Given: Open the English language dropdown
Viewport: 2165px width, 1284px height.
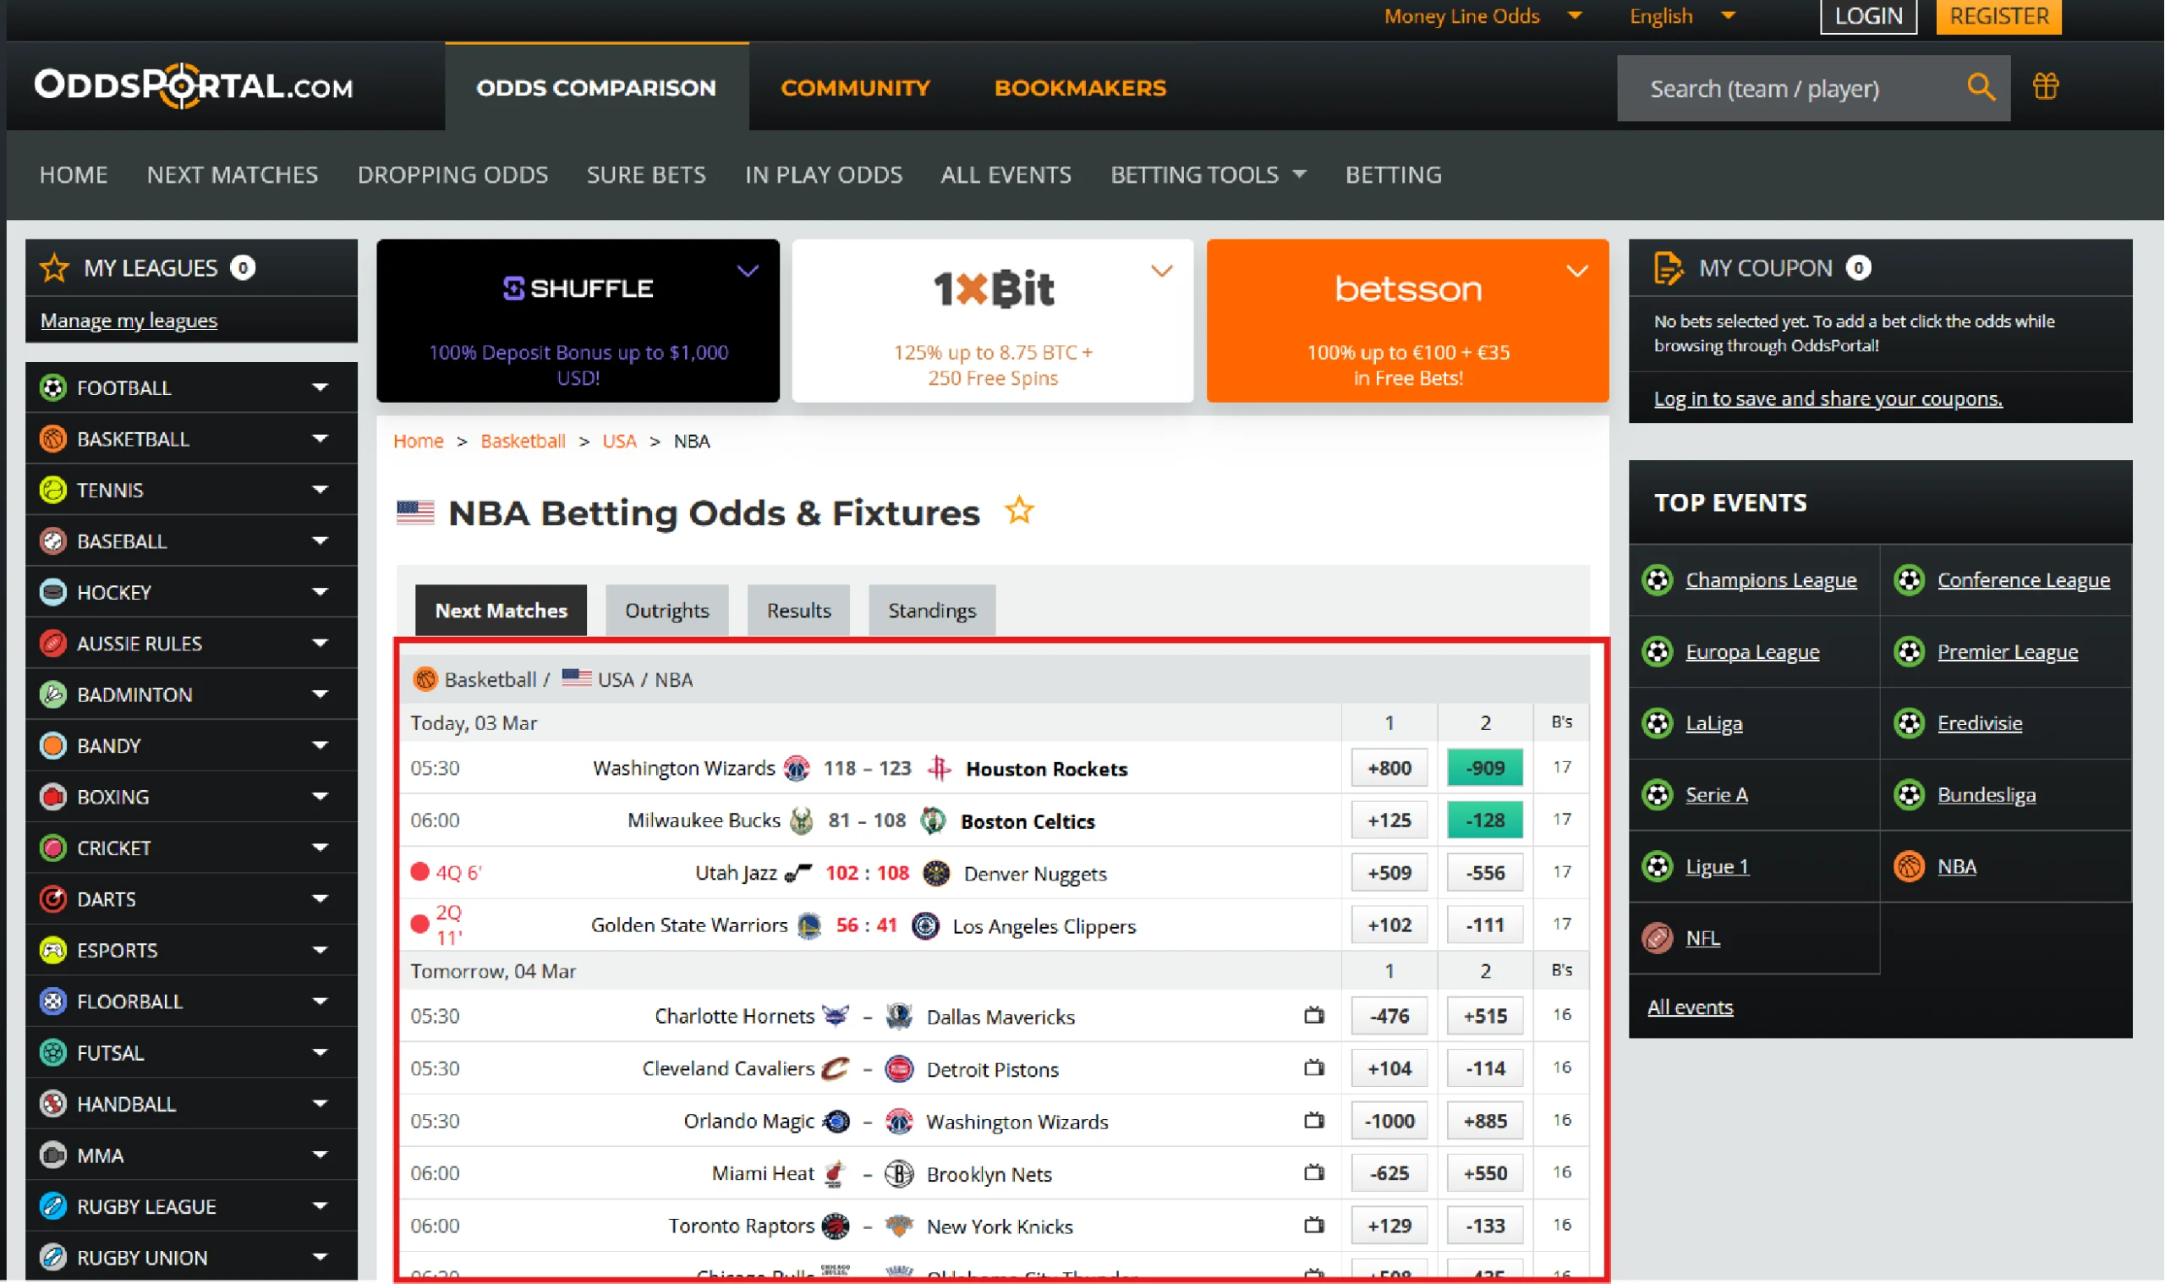Looking at the screenshot, I should point(1681,15).
